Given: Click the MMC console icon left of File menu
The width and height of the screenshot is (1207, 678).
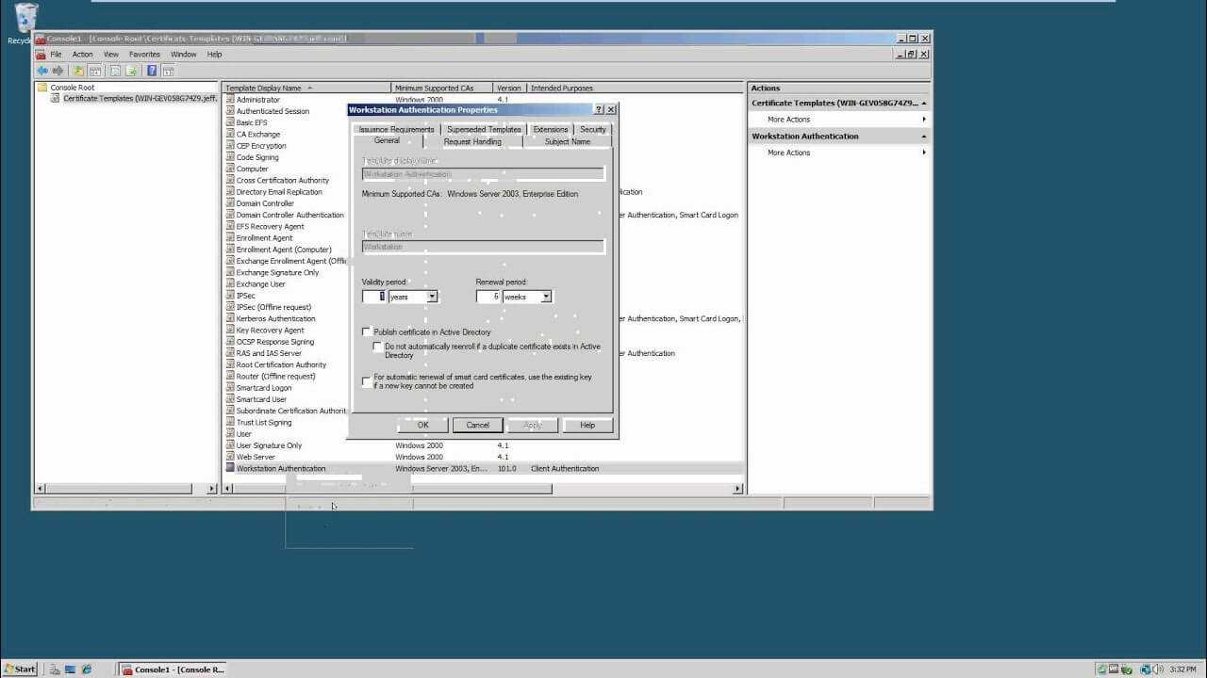Looking at the screenshot, I should point(41,55).
